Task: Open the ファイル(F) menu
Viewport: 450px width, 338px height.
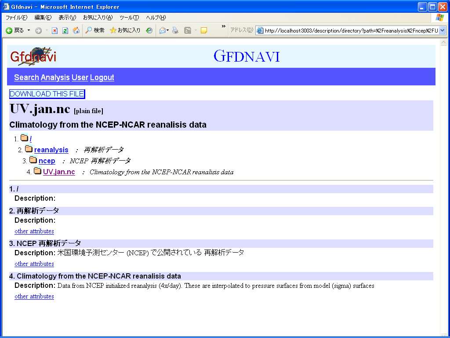Action: click(16, 18)
